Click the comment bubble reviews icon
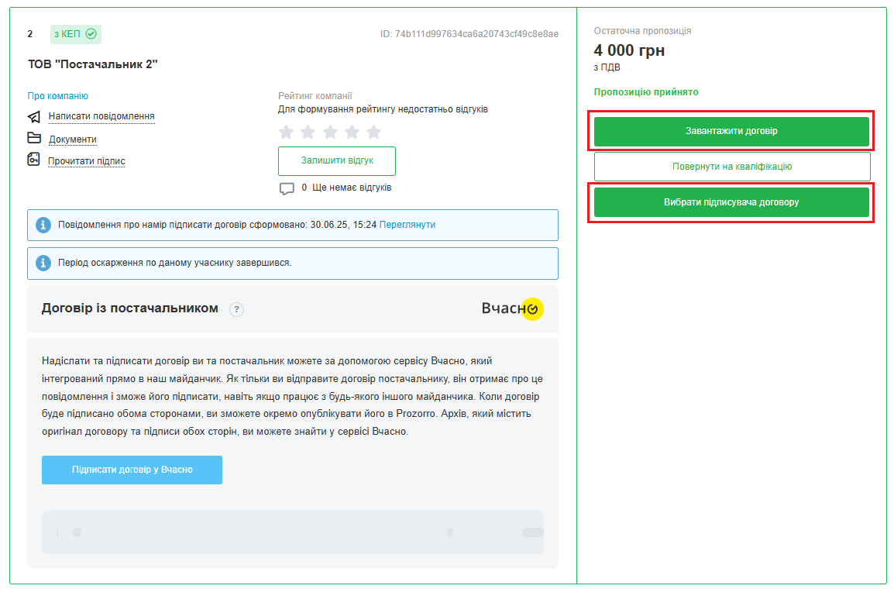This screenshot has width=894, height=589. click(287, 188)
